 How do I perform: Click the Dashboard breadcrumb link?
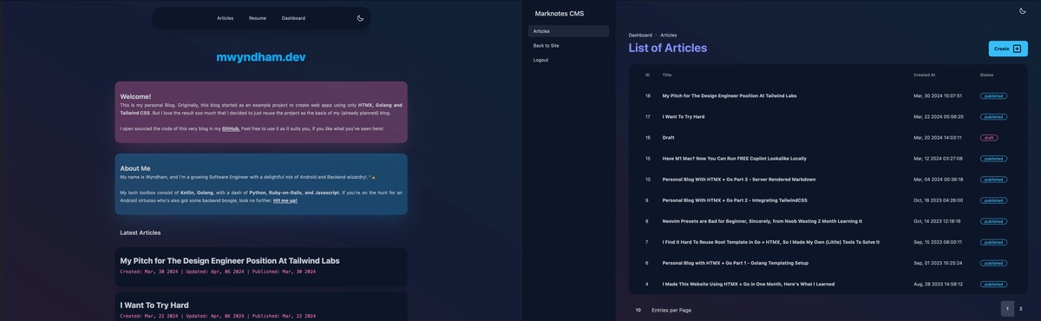[x=640, y=36]
